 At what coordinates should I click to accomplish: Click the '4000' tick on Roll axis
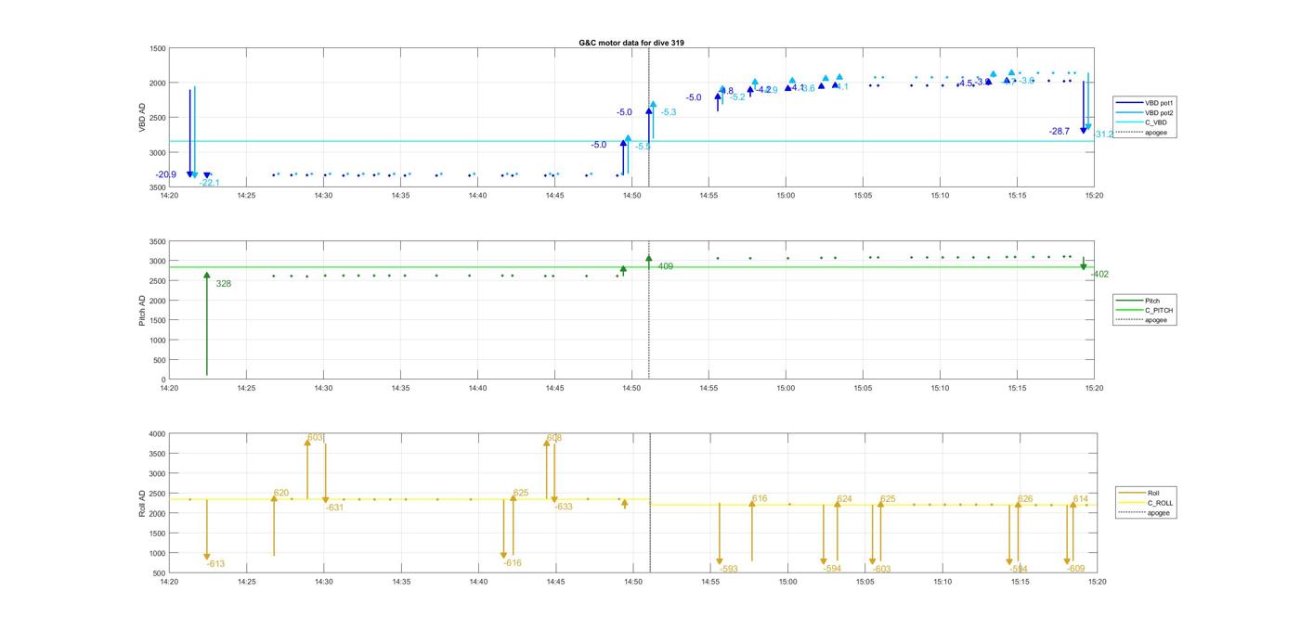pyautogui.click(x=156, y=434)
